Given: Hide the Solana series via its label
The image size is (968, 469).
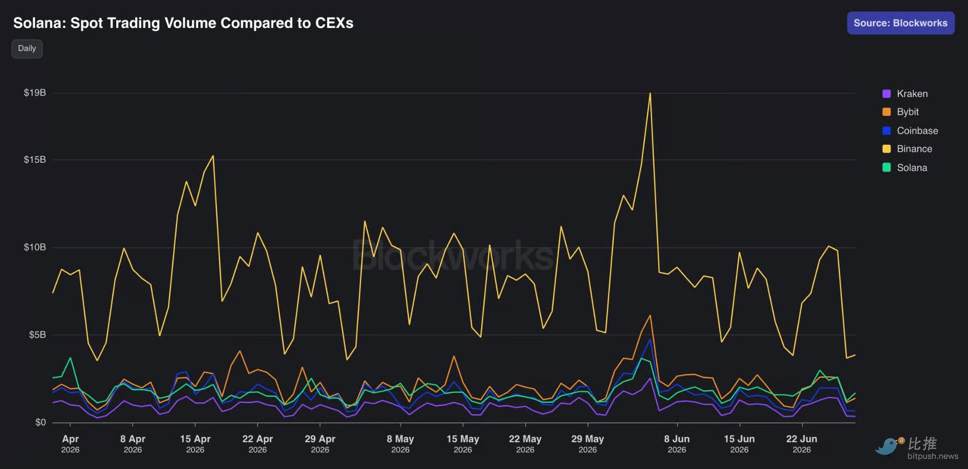Looking at the screenshot, I should [x=912, y=167].
